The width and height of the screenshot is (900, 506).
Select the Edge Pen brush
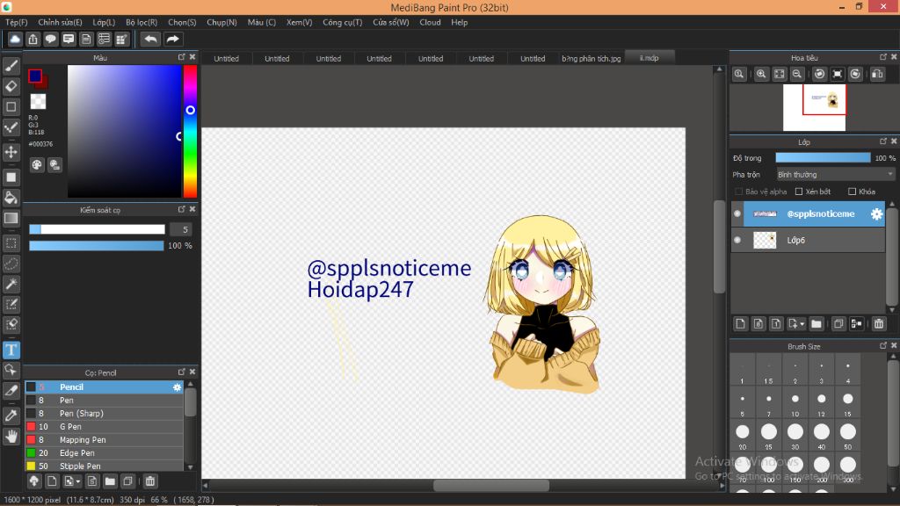(104, 453)
